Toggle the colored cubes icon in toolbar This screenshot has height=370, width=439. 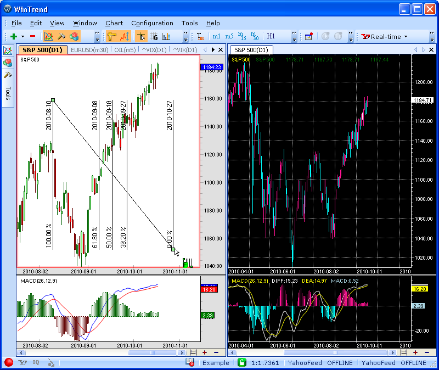pyautogui.click(x=74, y=36)
